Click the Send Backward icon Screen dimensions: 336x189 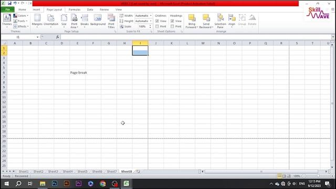(206, 18)
